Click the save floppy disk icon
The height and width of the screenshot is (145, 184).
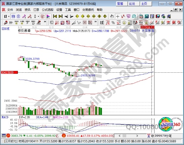pos(158,16)
